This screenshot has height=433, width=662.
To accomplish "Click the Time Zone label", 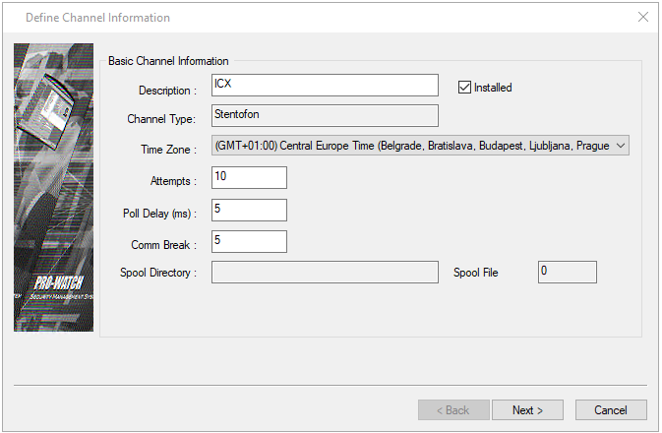I will (x=168, y=150).
